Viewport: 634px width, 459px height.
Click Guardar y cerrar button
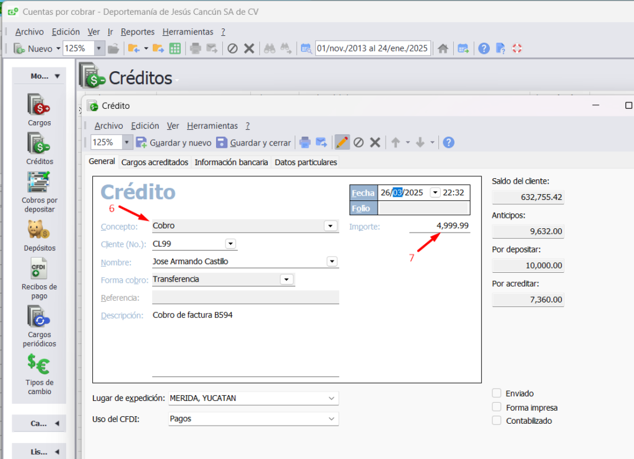253,143
